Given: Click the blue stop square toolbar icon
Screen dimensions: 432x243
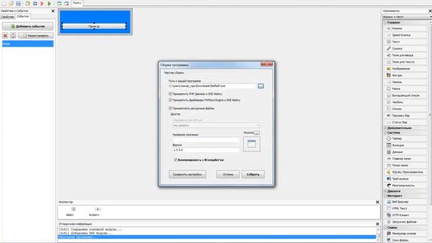Looking at the screenshot, I should pos(35,3).
